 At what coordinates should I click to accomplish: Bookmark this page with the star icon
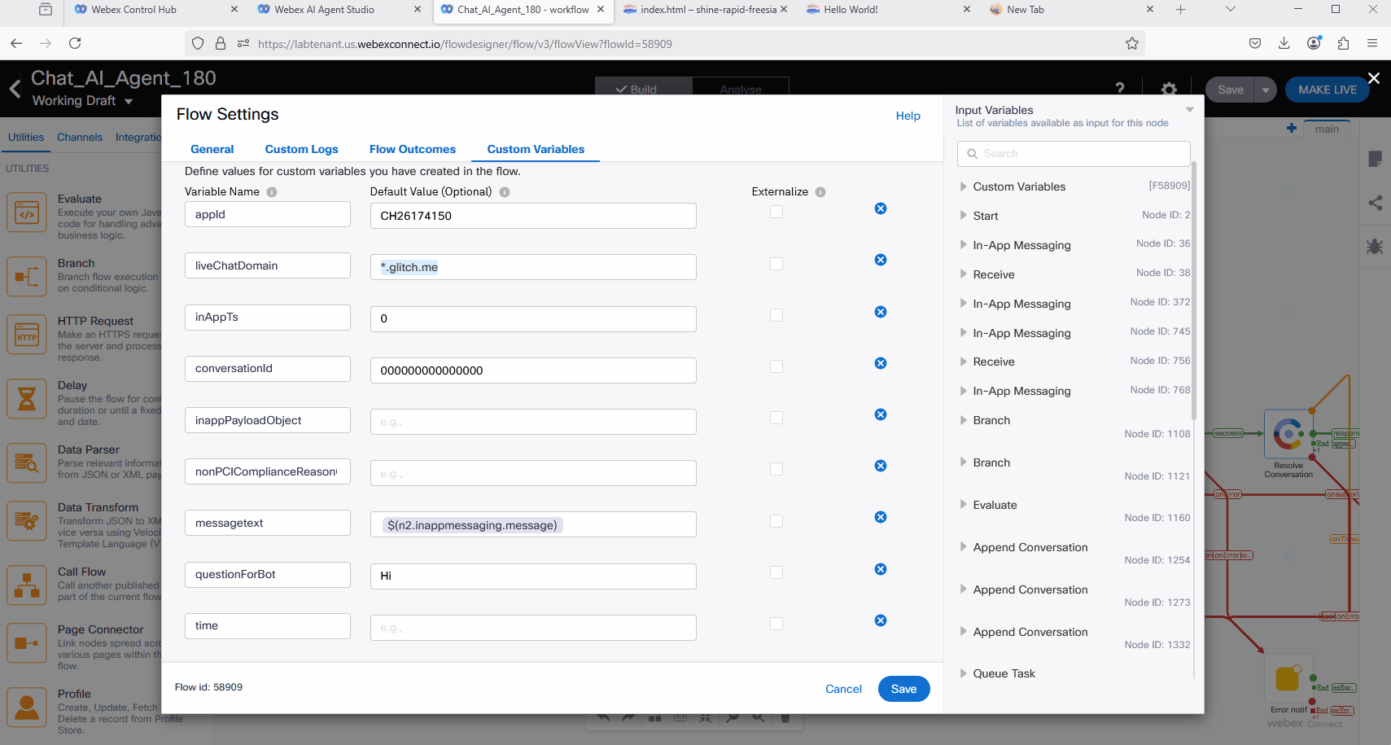point(1131,44)
